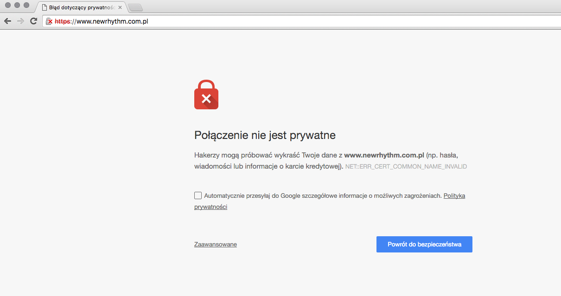Minimize the window with yellow button
The height and width of the screenshot is (296, 561).
point(17,5)
